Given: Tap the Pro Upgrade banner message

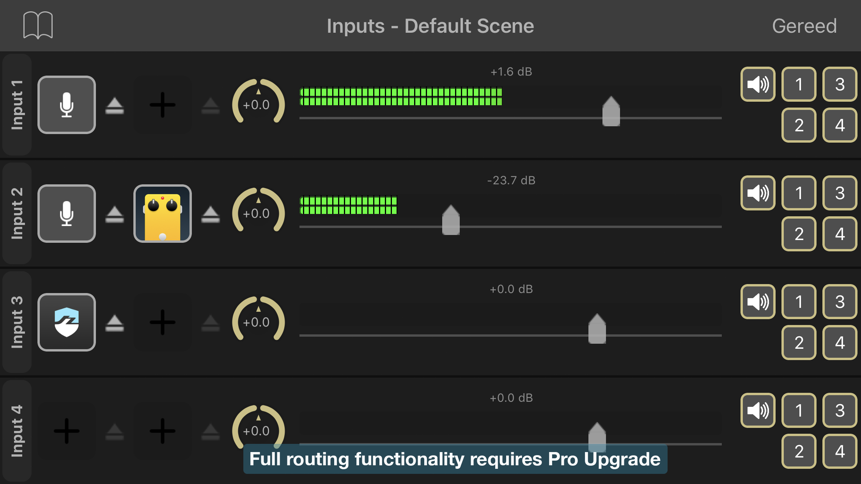Looking at the screenshot, I should coord(455,459).
